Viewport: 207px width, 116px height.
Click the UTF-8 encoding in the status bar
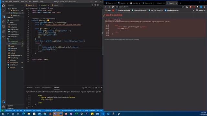[54, 111]
